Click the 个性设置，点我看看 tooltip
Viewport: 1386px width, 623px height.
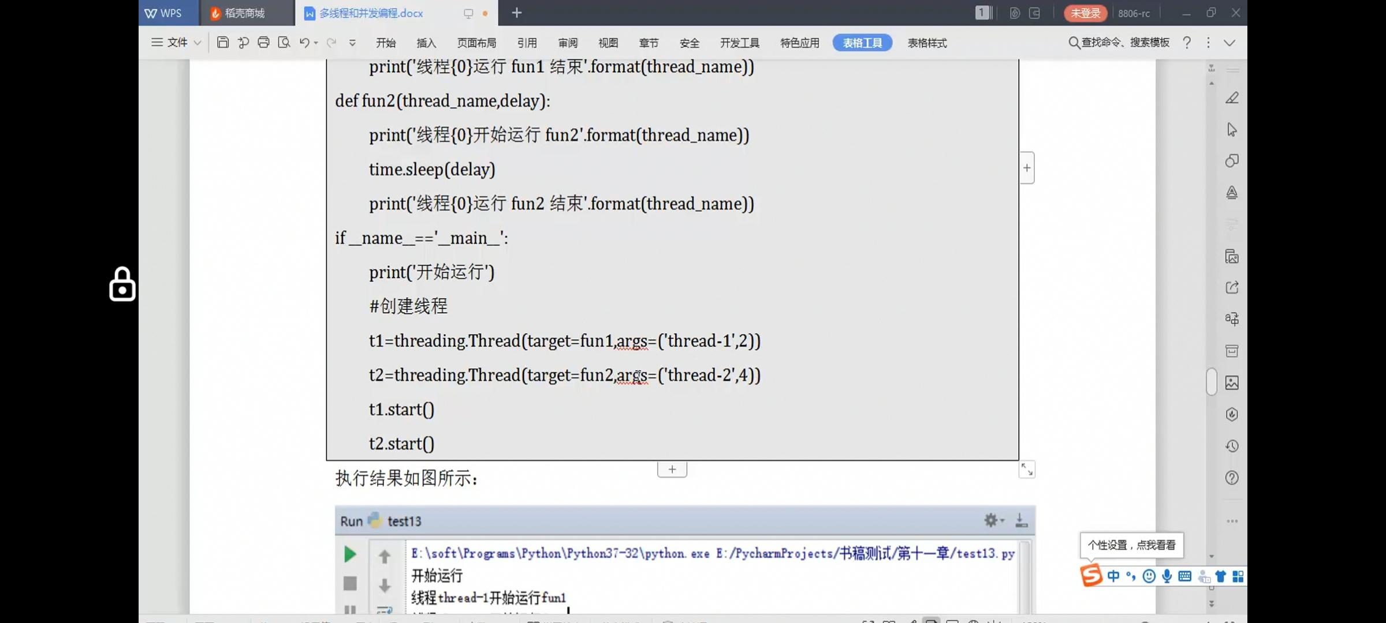[x=1131, y=545]
